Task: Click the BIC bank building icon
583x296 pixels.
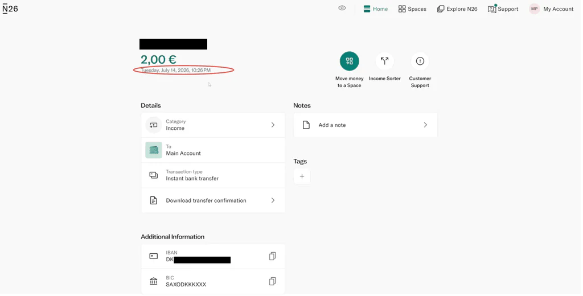Action: pos(154,282)
